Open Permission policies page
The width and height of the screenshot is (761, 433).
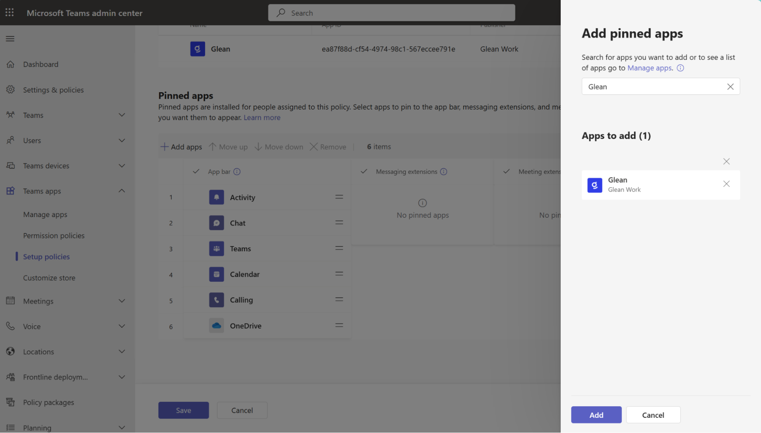pos(54,235)
